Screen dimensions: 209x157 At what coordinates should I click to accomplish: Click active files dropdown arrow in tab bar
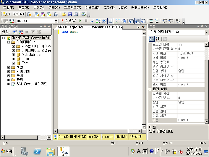138,27
